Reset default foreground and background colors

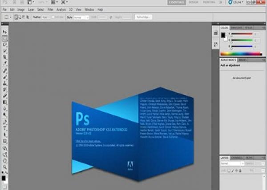point(3,173)
